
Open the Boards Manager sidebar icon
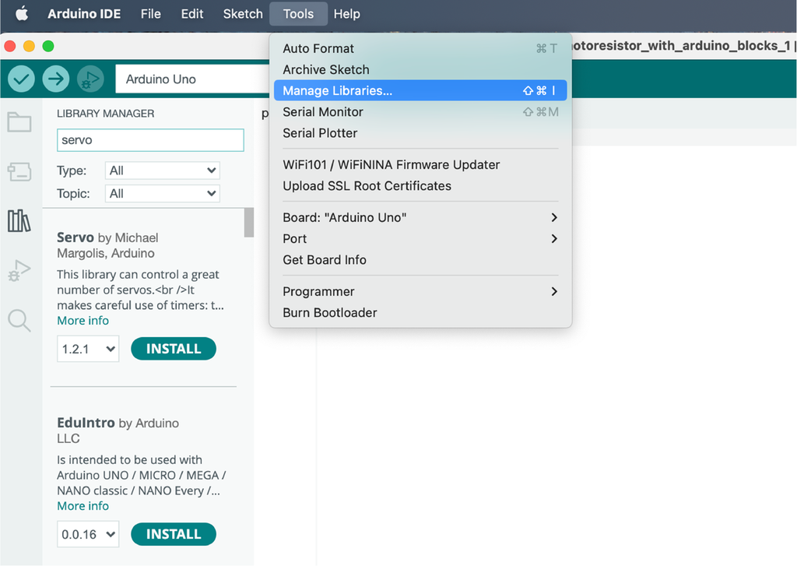tap(19, 171)
